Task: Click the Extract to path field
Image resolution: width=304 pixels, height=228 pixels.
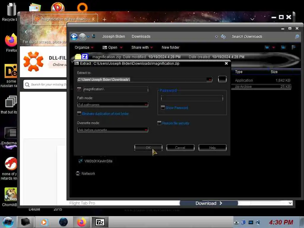Action: pos(142,80)
